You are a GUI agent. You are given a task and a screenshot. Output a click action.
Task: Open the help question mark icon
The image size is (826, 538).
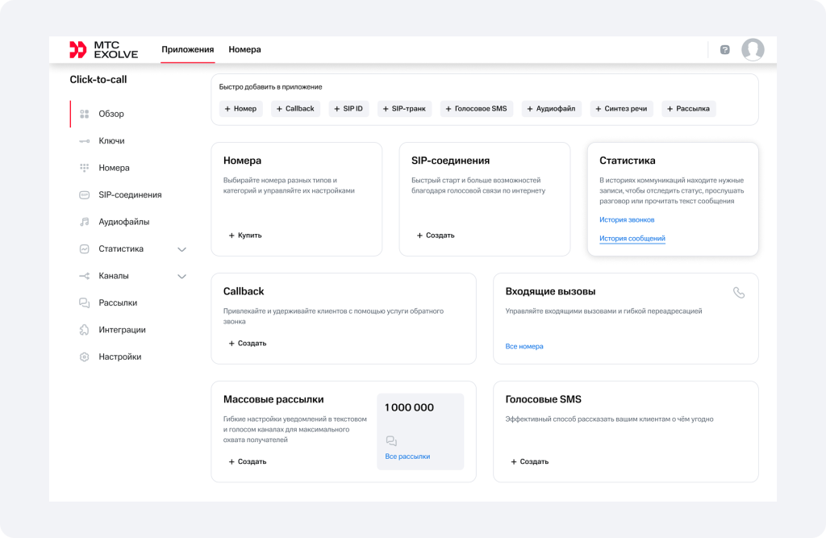(x=724, y=50)
